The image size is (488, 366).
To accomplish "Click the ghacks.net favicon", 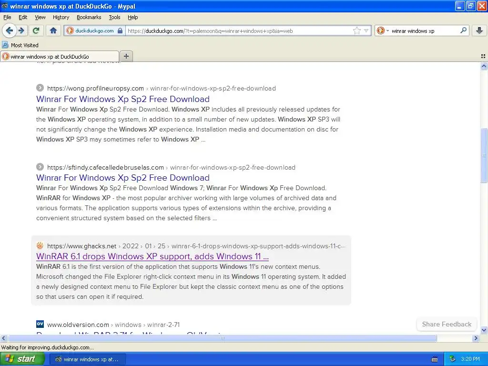I will [40, 245].
